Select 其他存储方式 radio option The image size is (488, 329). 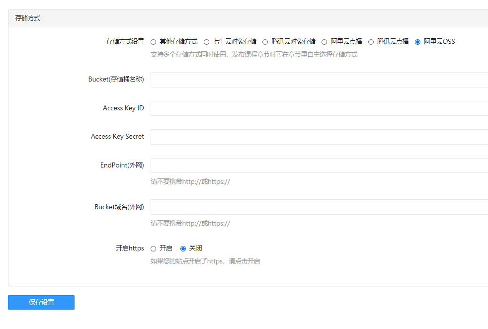coord(153,42)
